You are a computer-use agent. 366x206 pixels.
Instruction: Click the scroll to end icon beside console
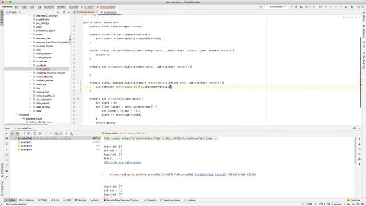click(359, 154)
